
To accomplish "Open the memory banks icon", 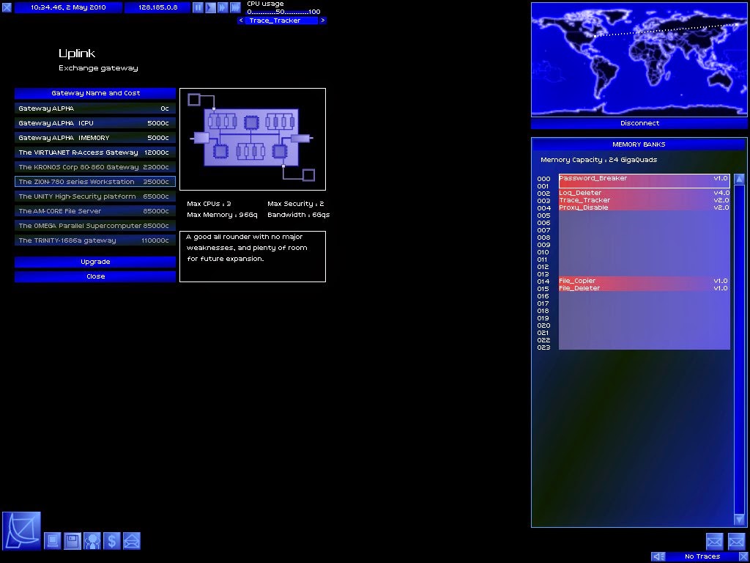I will pos(72,540).
